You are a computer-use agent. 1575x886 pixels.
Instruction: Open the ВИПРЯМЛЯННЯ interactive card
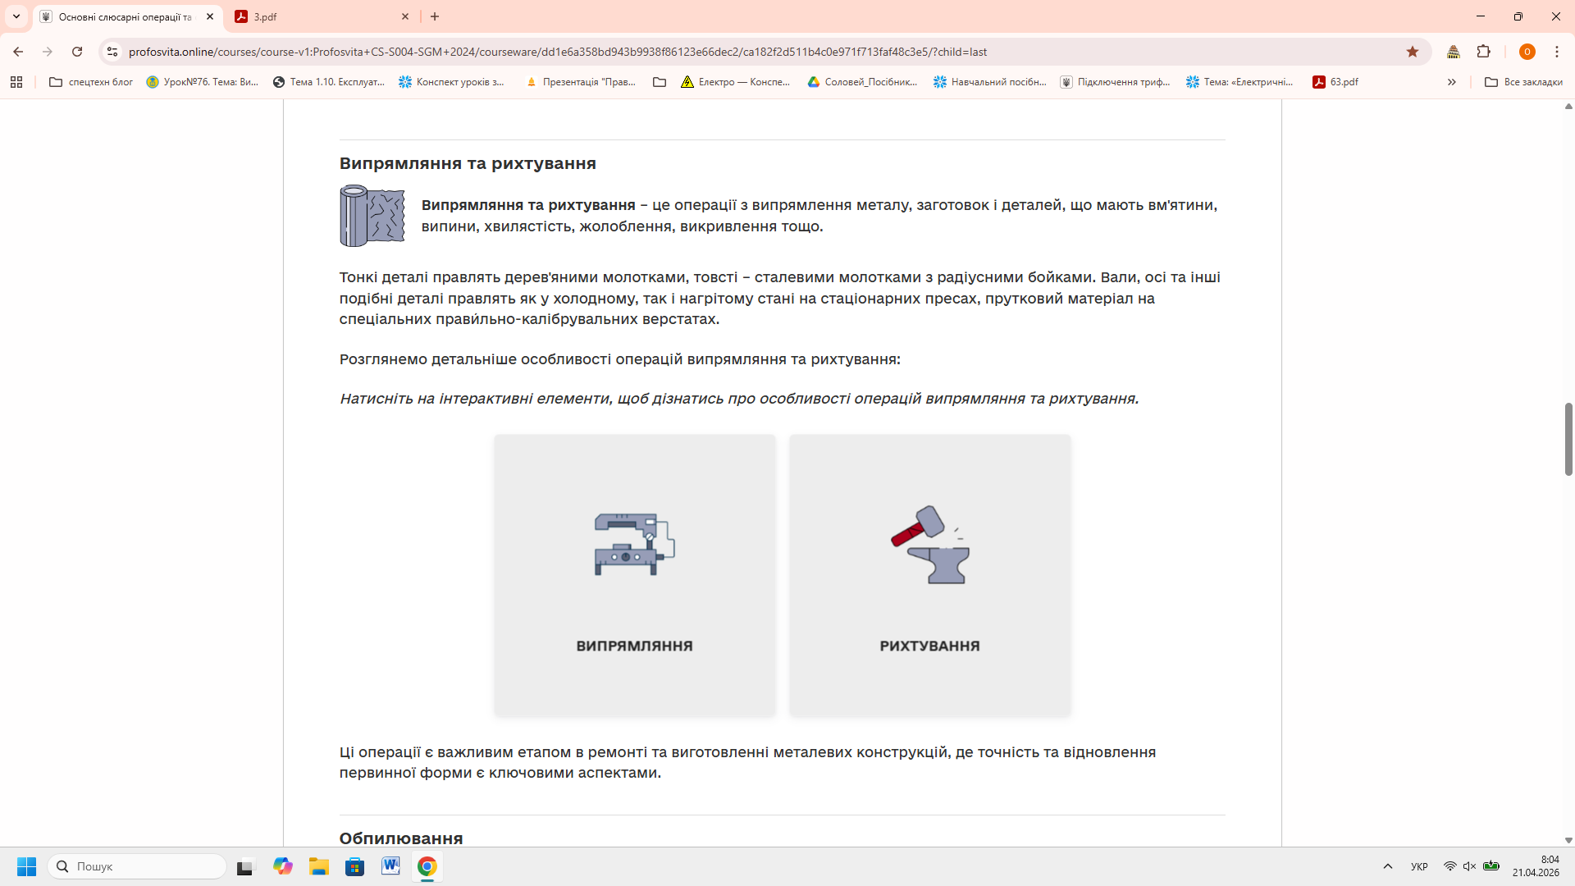634,575
